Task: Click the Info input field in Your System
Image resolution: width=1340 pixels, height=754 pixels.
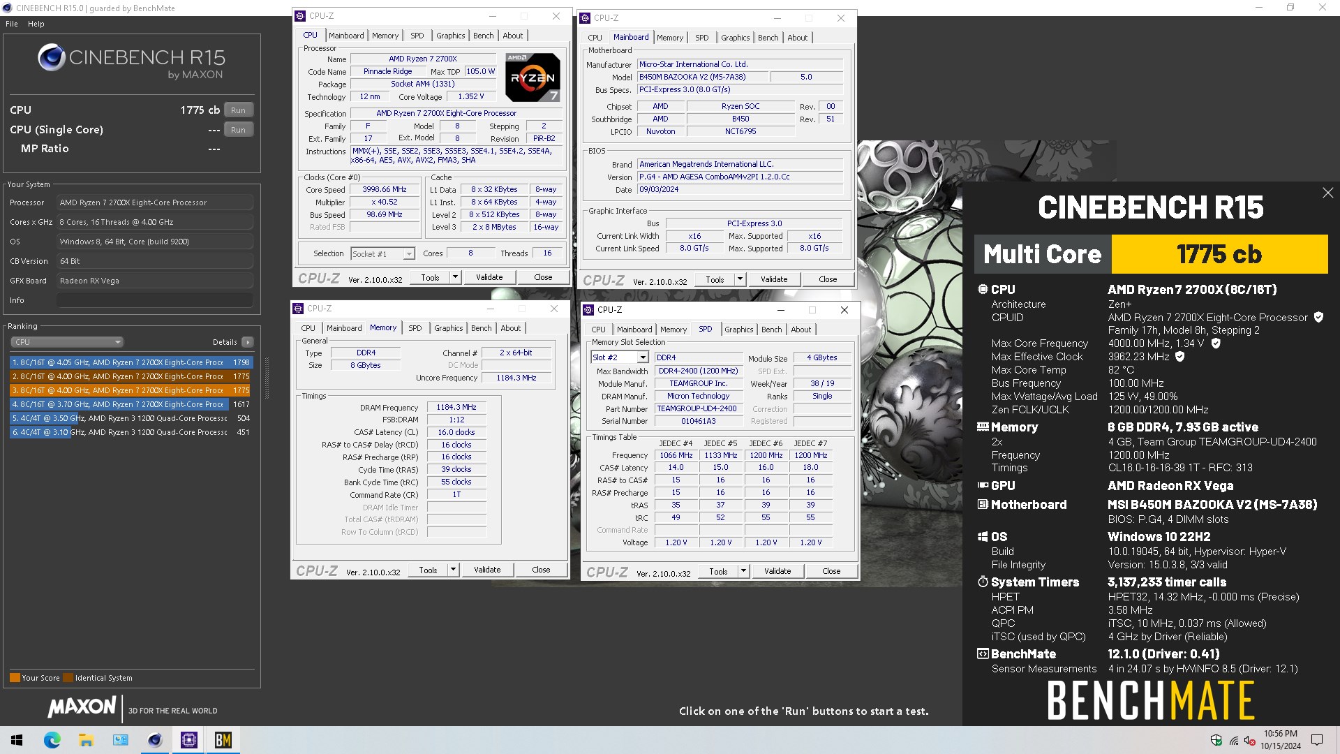Action: click(x=155, y=300)
